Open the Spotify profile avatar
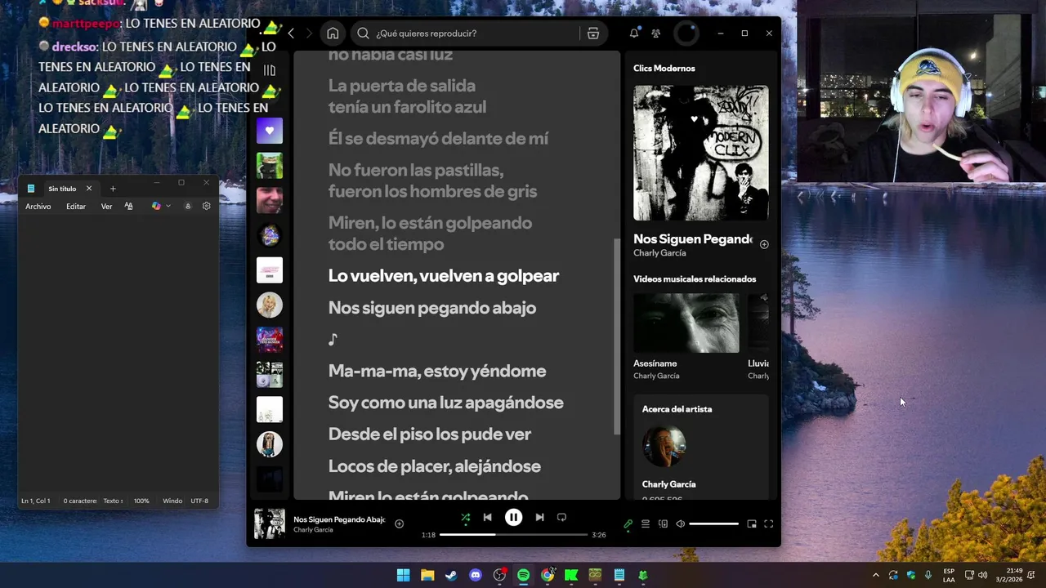Screen dimensions: 1046x588 point(686,33)
